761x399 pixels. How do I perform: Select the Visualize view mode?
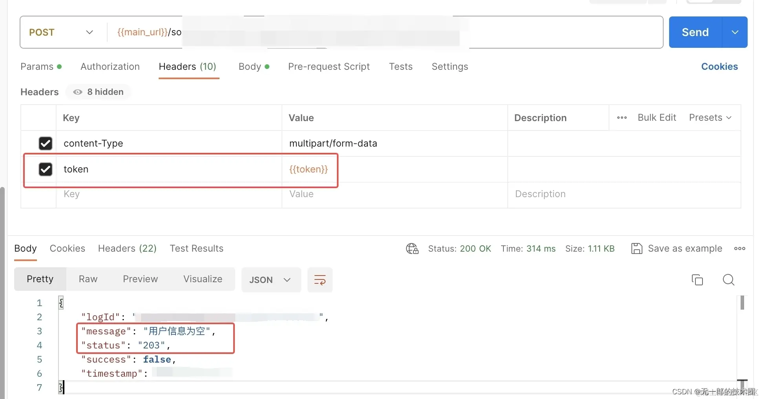203,279
